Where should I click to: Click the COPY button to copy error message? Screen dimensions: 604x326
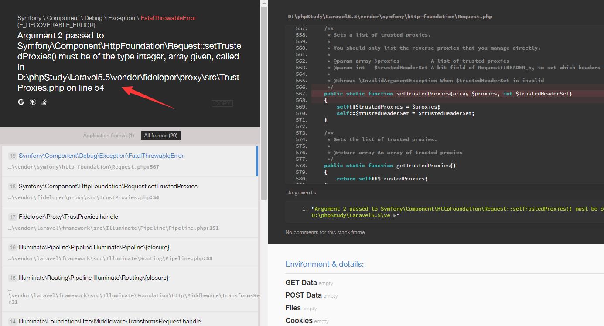222,103
